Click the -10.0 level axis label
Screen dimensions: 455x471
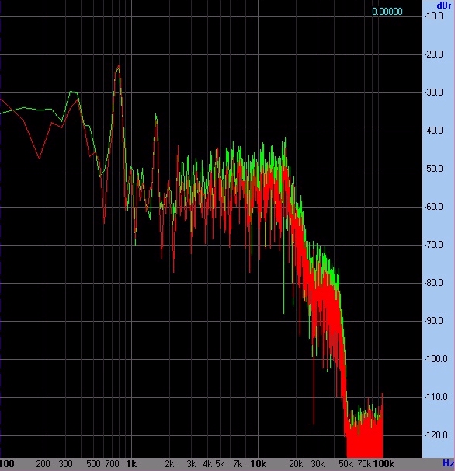(x=434, y=16)
